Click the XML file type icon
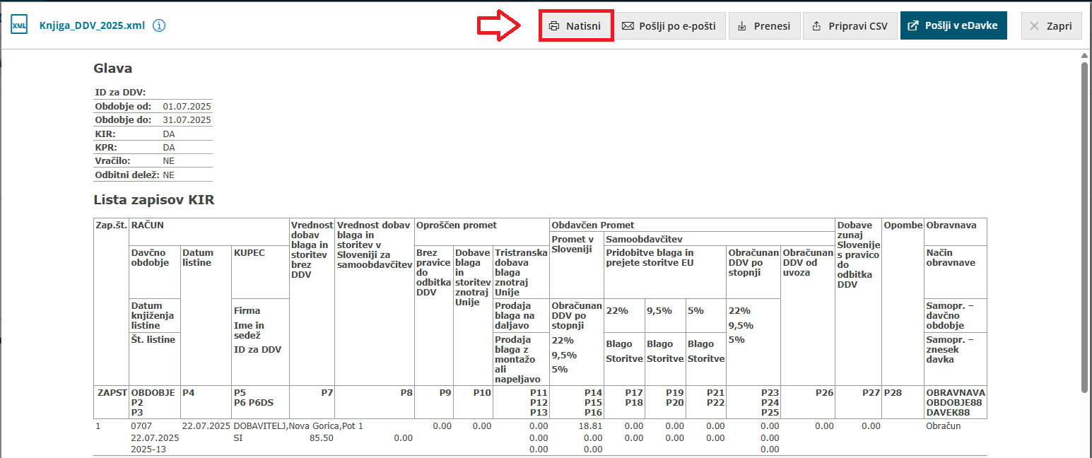Viewport: 1092px width, 458px height. click(x=19, y=25)
